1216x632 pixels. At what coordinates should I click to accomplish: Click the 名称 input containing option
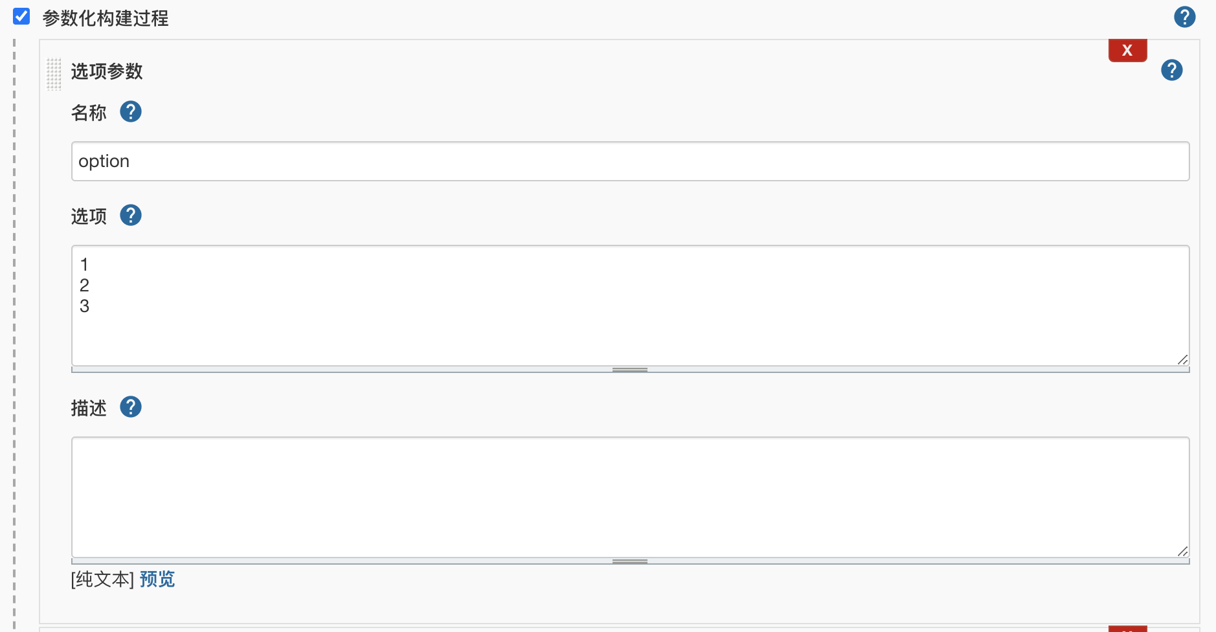pos(630,161)
